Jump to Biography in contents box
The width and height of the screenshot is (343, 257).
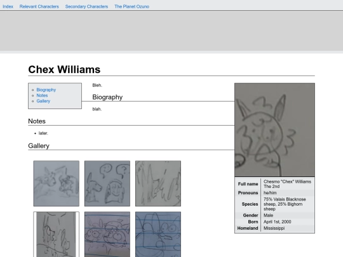[46, 90]
